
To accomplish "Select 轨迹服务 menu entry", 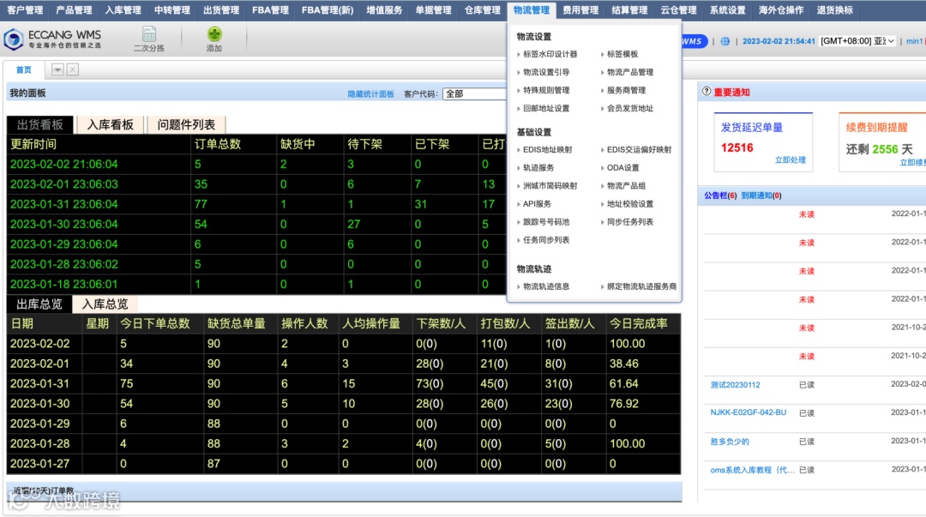I will [538, 168].
